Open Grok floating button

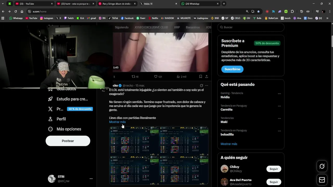(x=322, y=166)
